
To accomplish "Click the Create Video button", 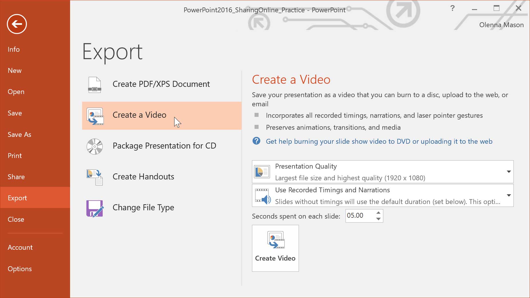I will click(x=275, y=248).
